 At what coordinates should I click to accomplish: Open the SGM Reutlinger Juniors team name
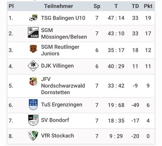pos(60,50)
